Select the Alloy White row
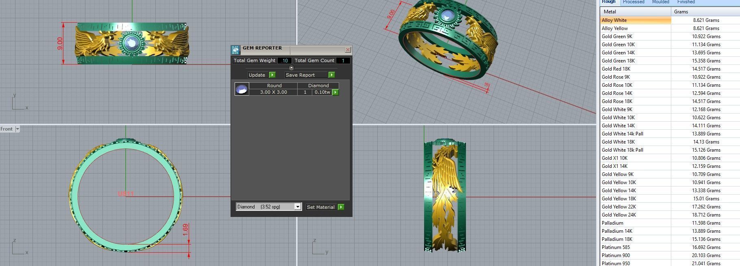 point(670,20)
